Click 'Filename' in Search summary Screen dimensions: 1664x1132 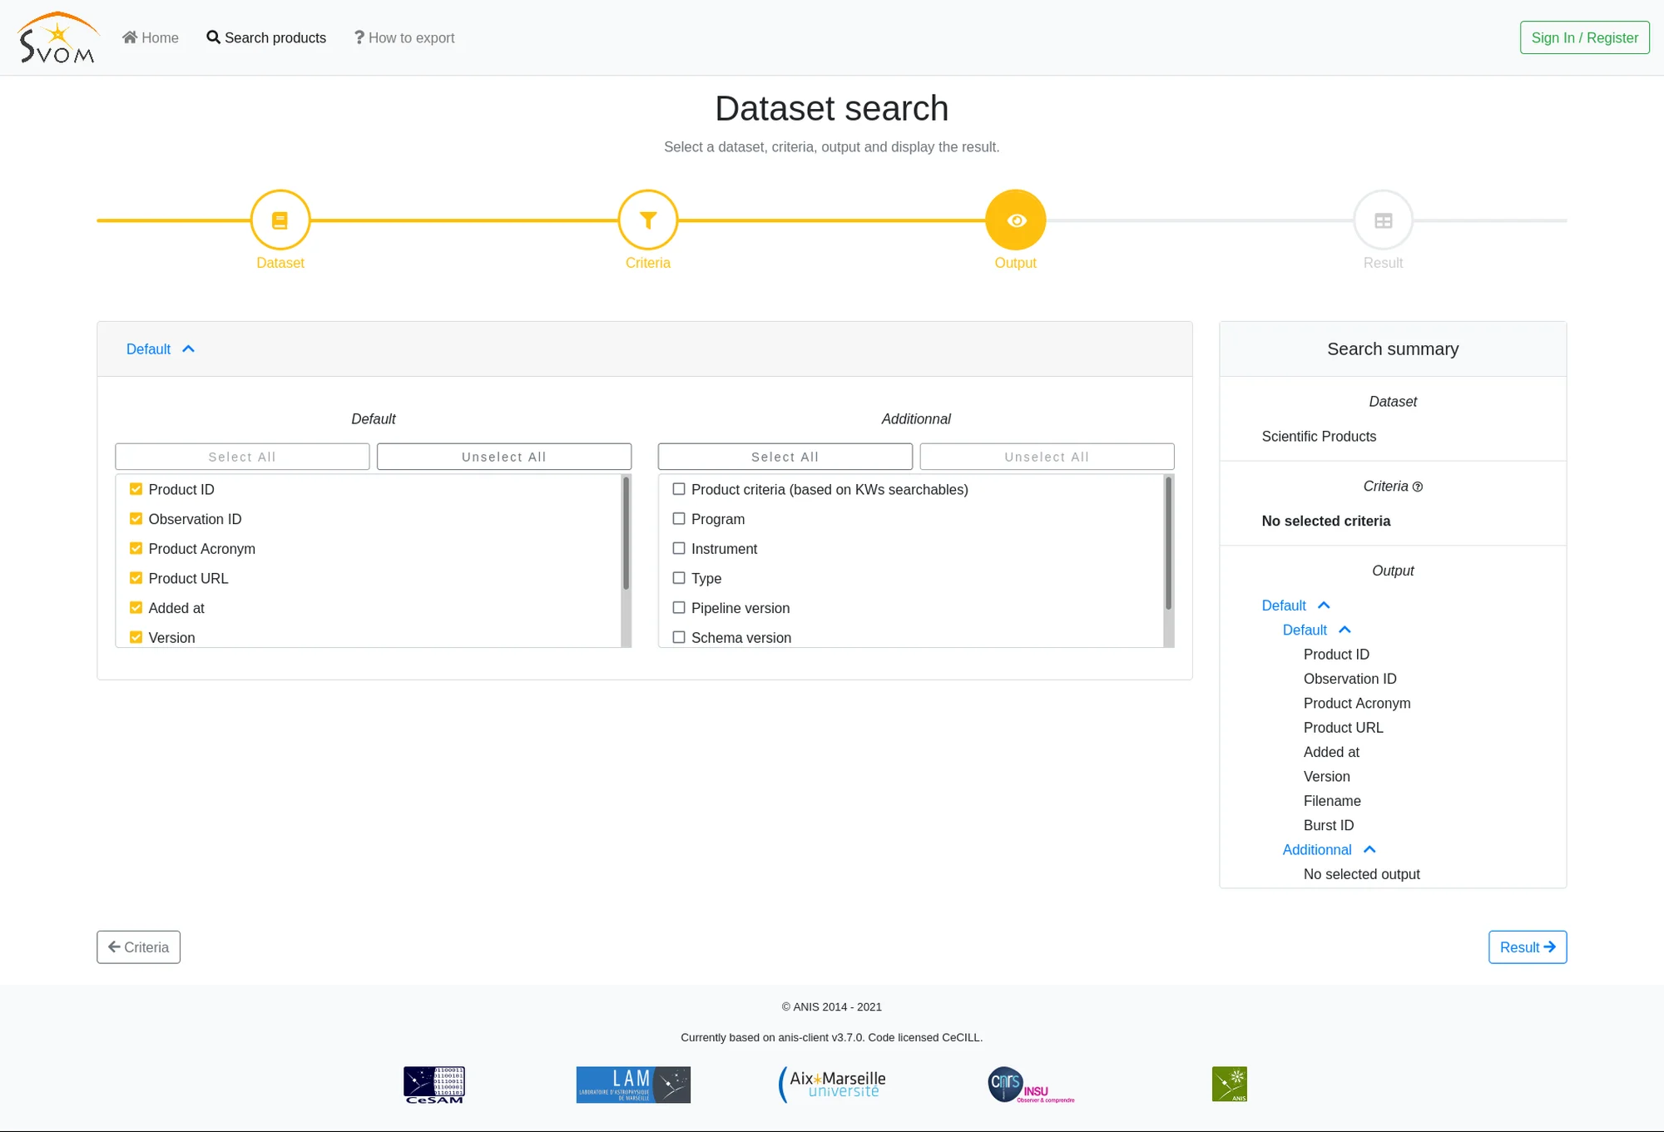(1332, 801)
